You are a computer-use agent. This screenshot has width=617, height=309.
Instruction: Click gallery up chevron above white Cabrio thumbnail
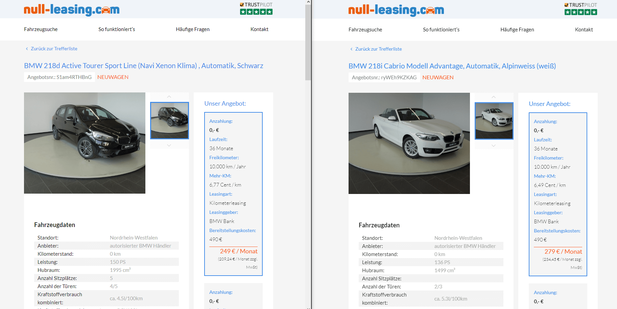(494, 97)
